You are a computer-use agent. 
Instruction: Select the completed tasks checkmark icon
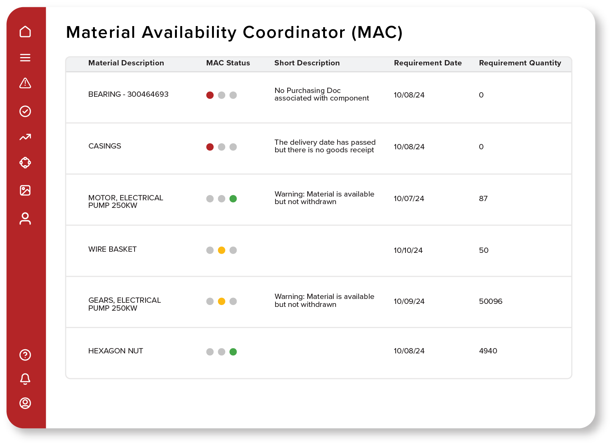click(25, 111)
